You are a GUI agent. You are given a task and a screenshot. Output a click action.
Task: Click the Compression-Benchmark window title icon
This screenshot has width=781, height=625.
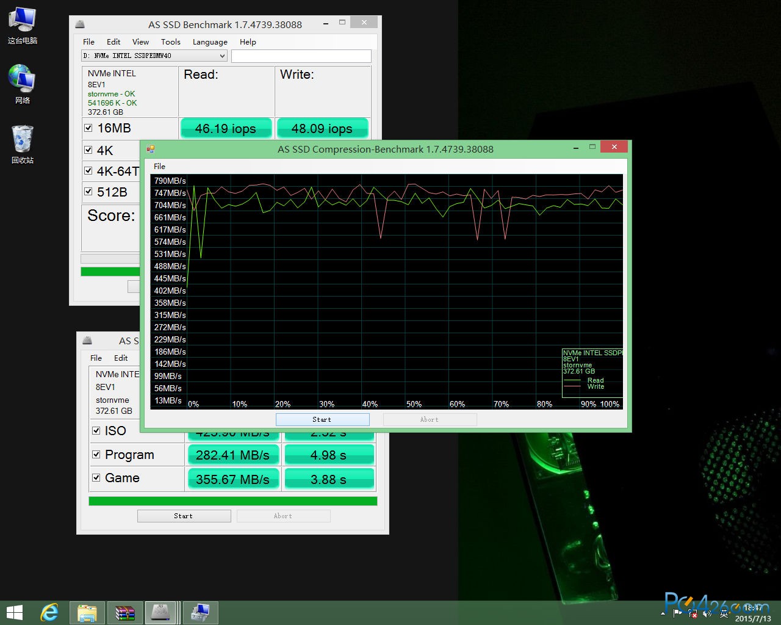coord(151,148)
